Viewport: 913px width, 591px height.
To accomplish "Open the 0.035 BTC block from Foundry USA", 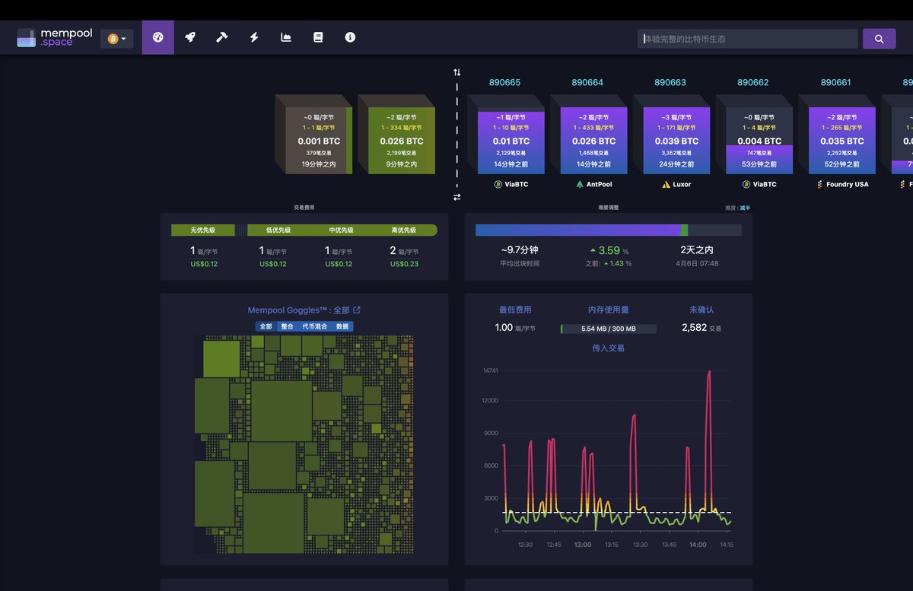I will click(x=842, y=141).
